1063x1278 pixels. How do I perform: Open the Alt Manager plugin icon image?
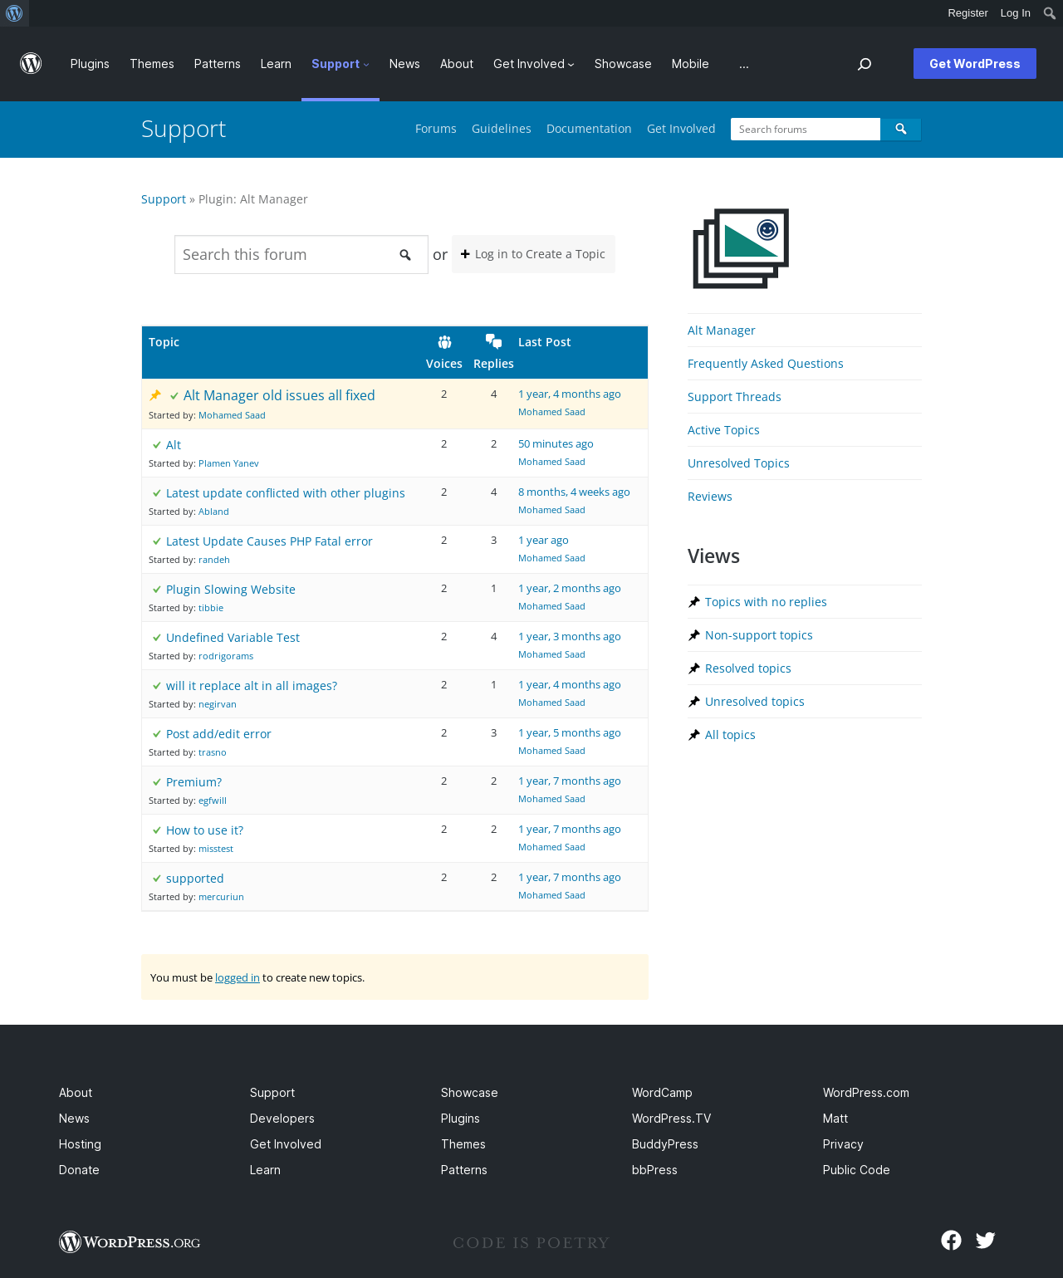click(741, 248)
